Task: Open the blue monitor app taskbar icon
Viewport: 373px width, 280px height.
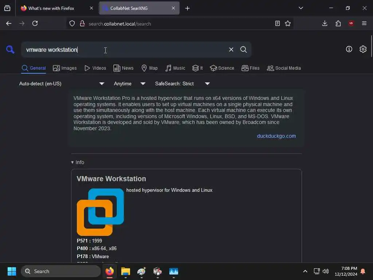Action: pyautogui.click(x=174, y=271)
